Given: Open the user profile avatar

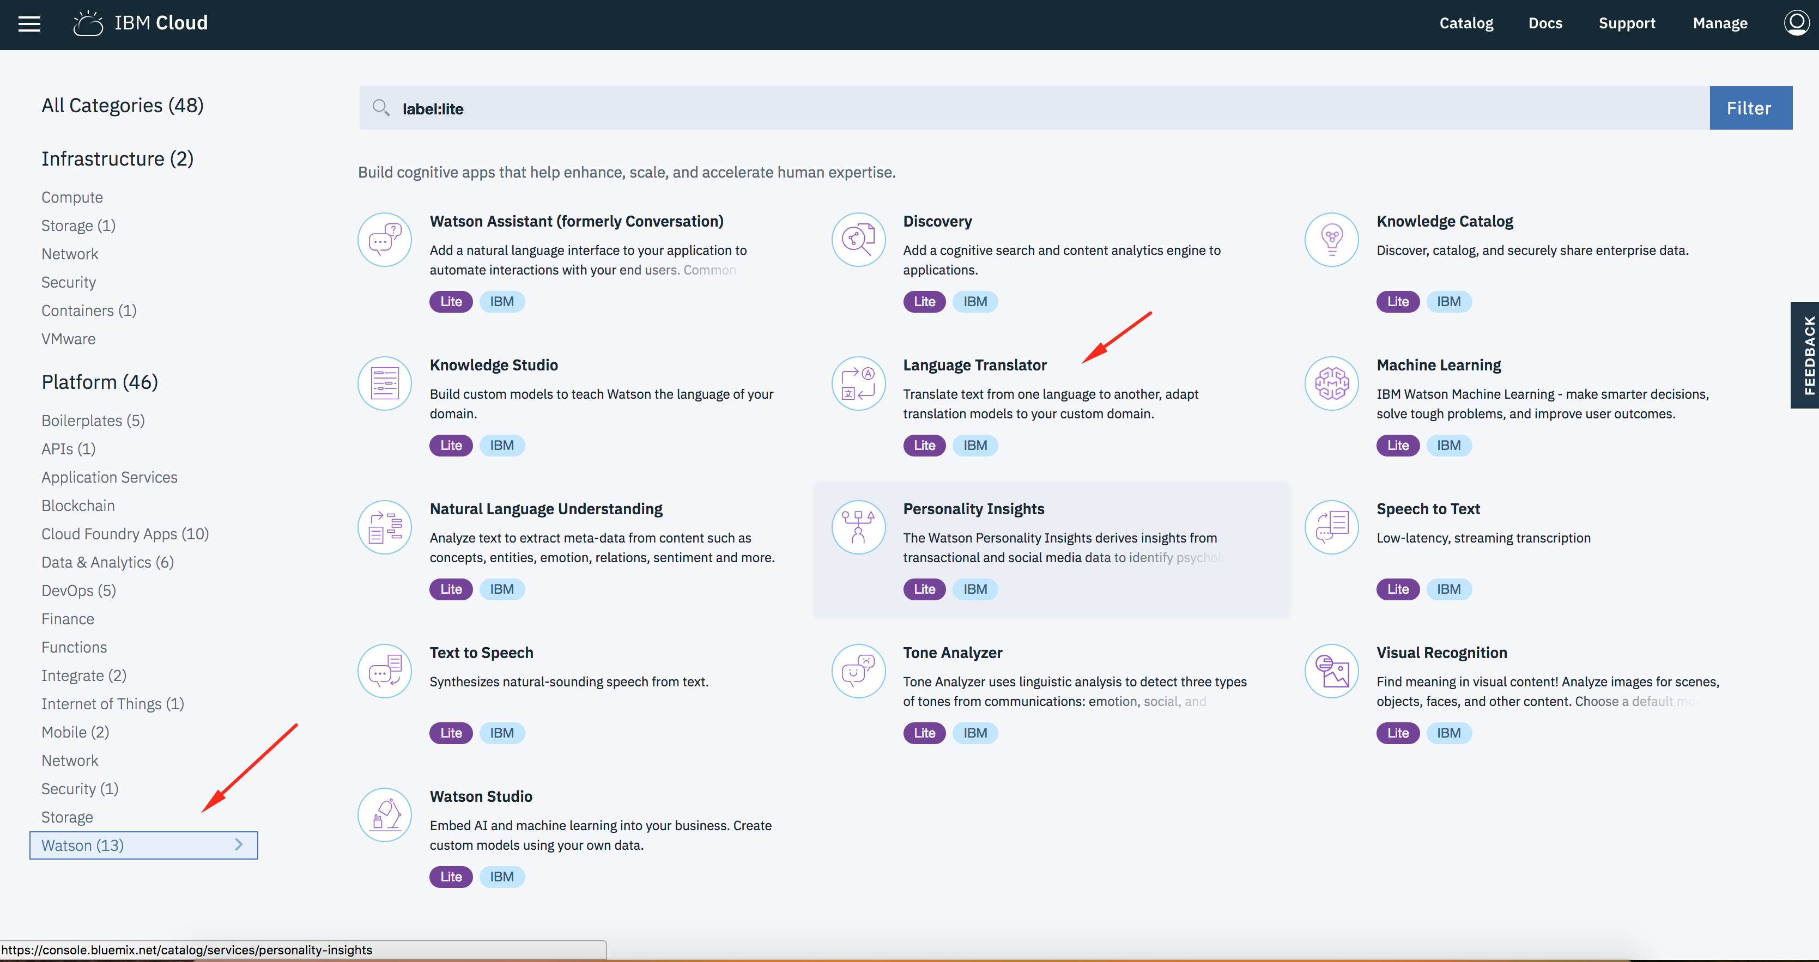Looking at the screenshot, I should pos(1796,22).
